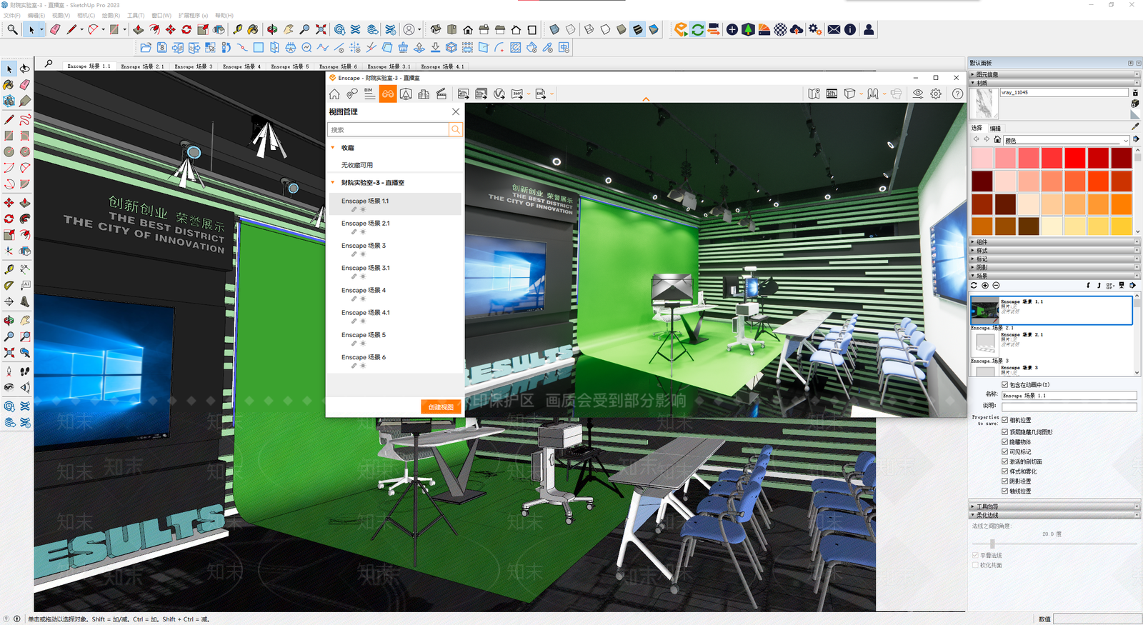This screenshot has height=625, width=1143.
Task: Collapse the 财院实验室-3 - 直播室 tree group
Action: 333,183
